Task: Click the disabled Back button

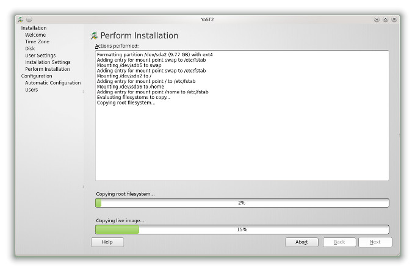Action: (339, 242)
